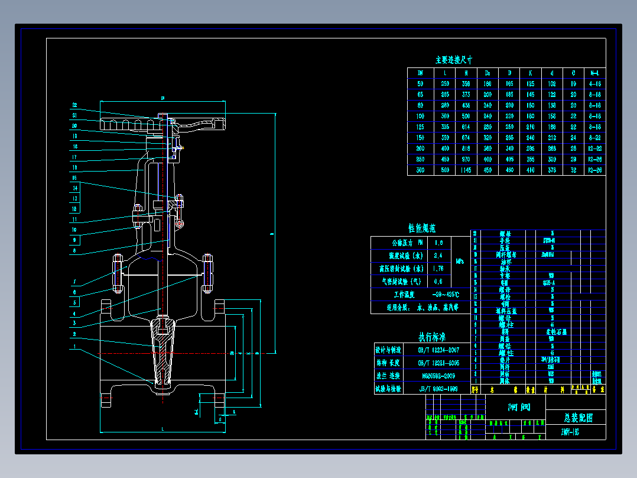Select the MPa unit label
The image size is (637, 478).
point(460,261)
